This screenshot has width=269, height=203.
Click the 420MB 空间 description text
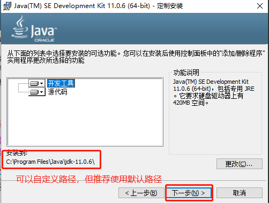[x=191, y=103]
